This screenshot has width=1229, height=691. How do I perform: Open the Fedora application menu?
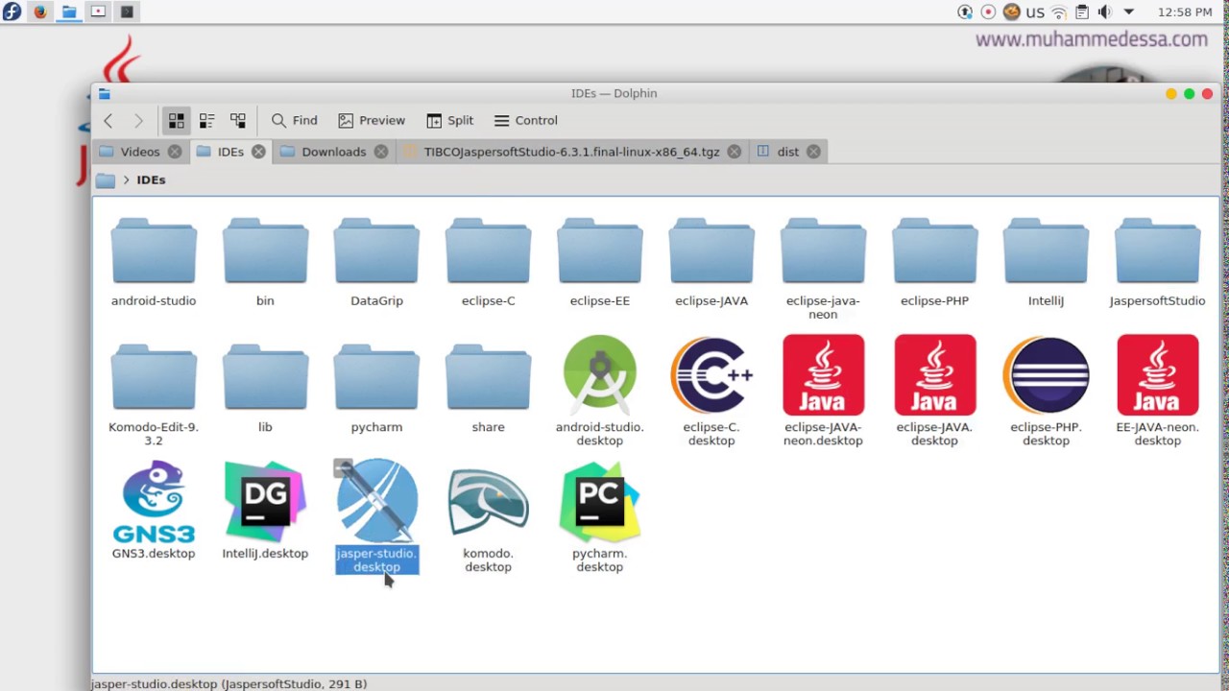click(x=12, y=12)
